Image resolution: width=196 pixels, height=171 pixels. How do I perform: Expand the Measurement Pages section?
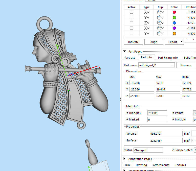124,170
